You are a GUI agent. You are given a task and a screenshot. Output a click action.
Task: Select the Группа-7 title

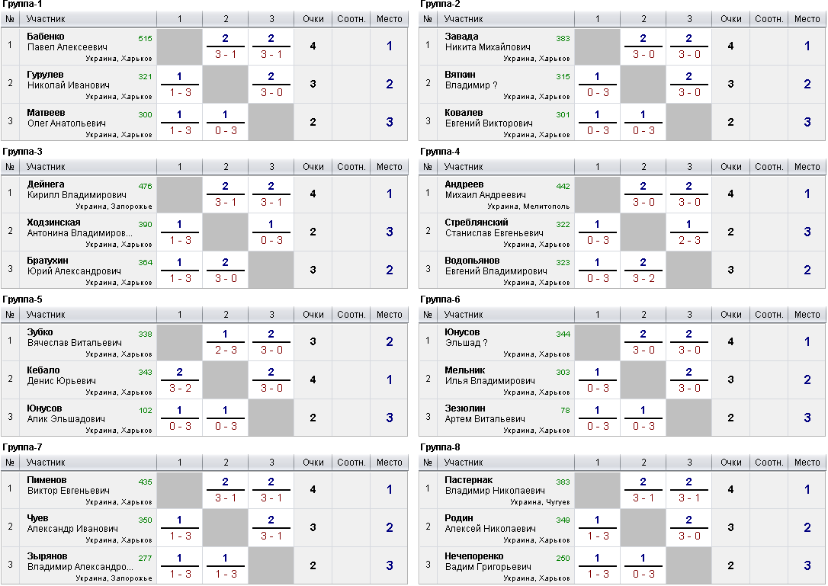pyautogui.click(x=22, y=447)
